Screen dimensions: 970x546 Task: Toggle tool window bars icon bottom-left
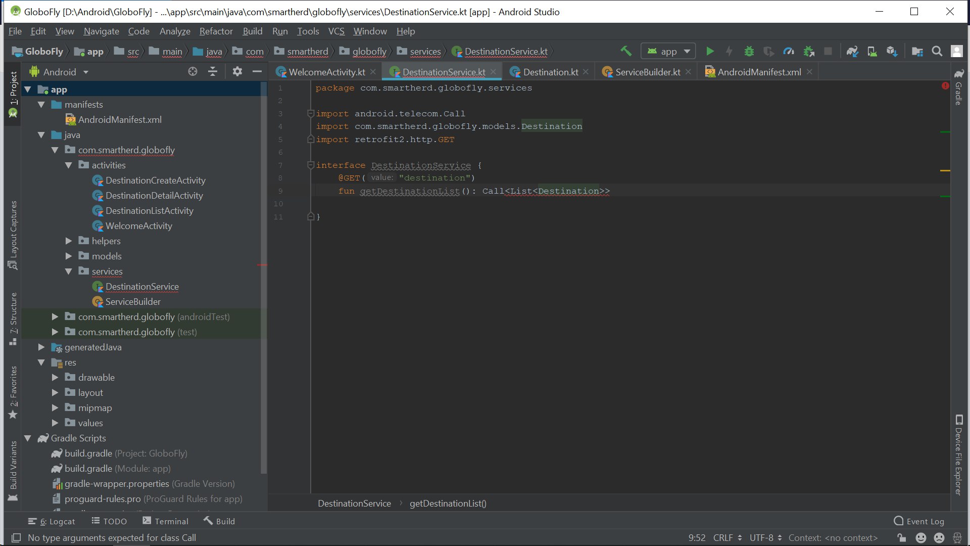(16, 538)
